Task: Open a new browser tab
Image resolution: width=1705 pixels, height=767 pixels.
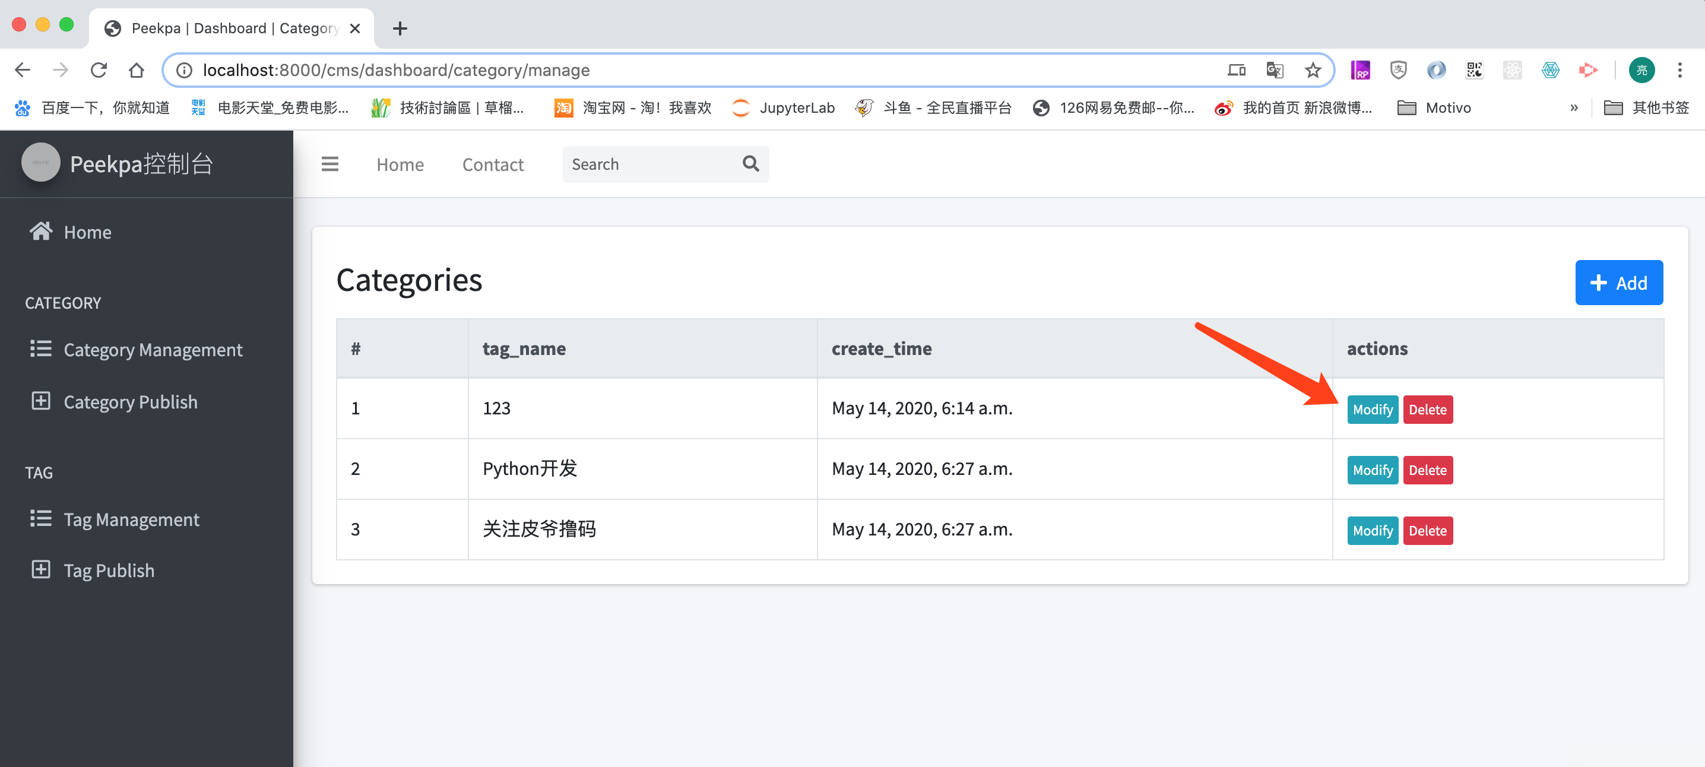Action: click(400, 28)
